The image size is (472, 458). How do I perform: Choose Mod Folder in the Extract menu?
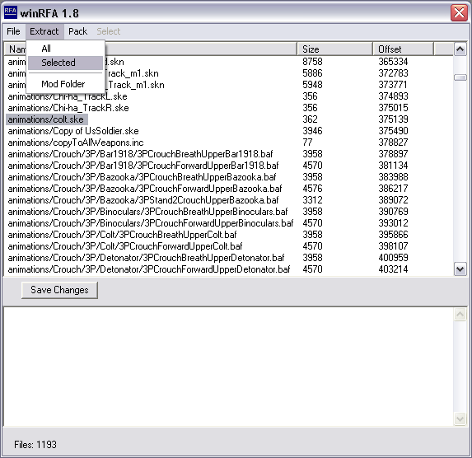click(65, 84)
